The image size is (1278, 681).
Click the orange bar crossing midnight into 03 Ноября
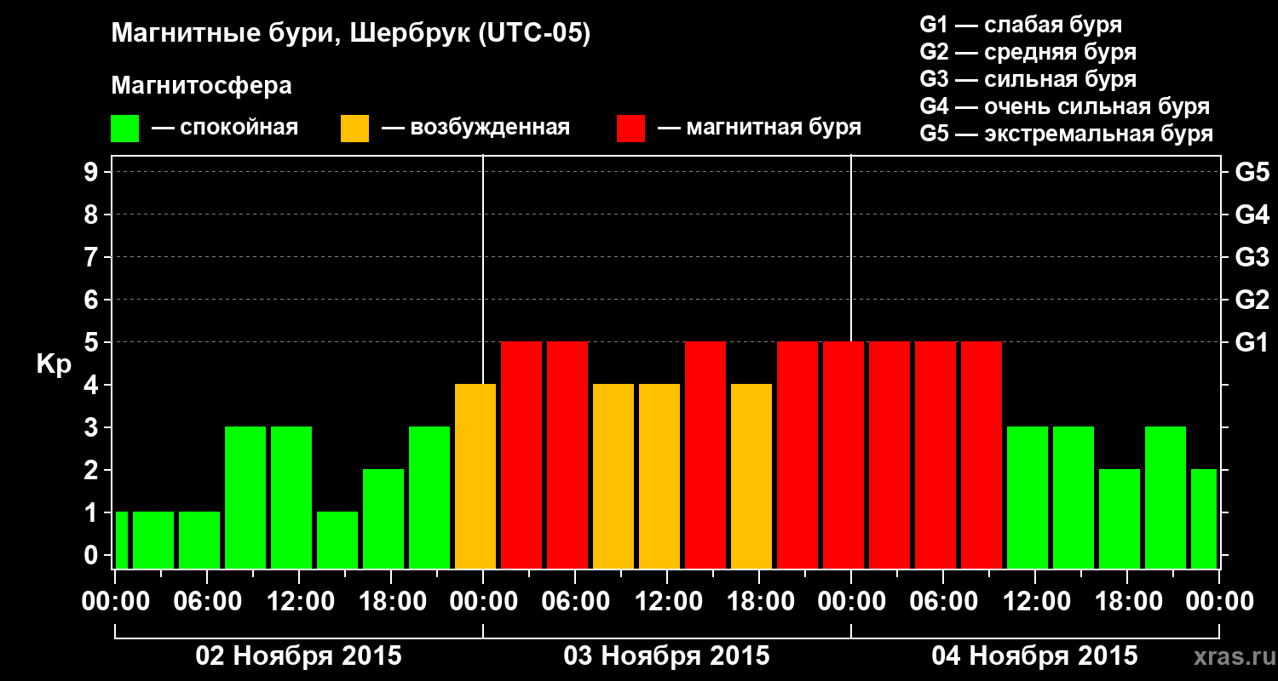pos(475,476)
